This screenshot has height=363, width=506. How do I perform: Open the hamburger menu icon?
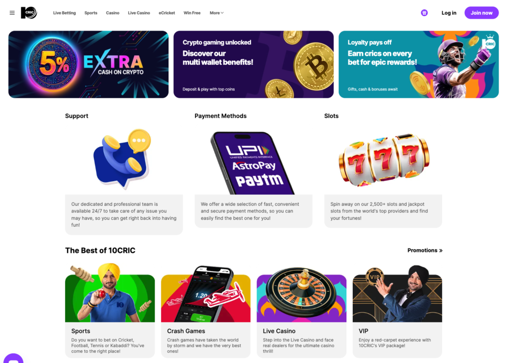(12, 13)
